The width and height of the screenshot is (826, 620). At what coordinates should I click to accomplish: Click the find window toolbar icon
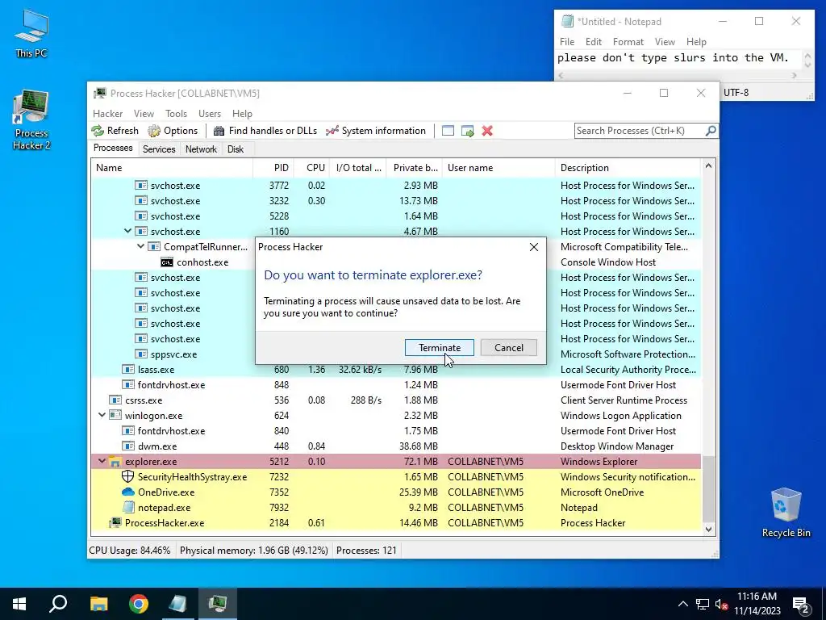click(x=448, y=131)
